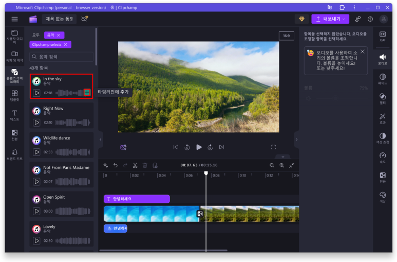Delete selected item with trash icon

click(145, 166)
